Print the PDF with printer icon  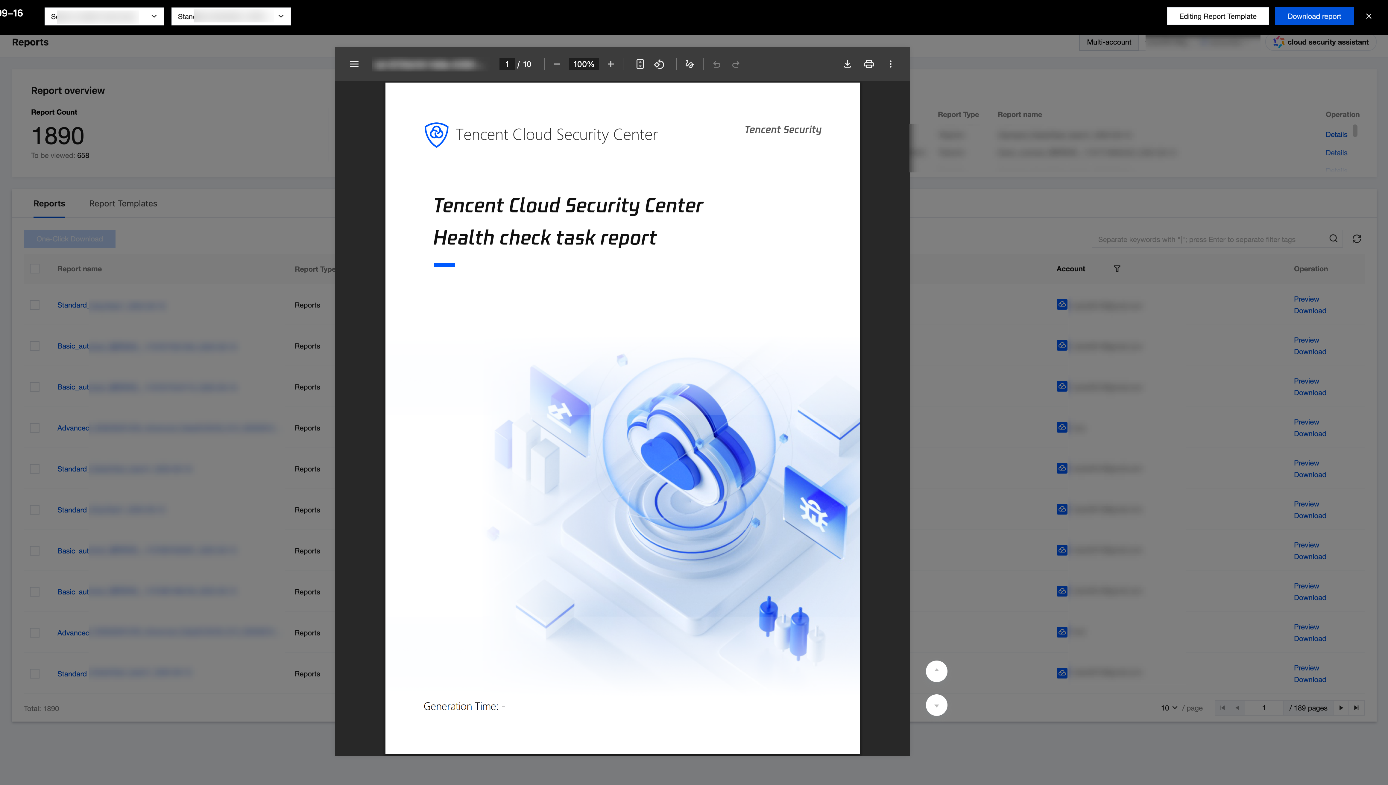coord(869,64)
